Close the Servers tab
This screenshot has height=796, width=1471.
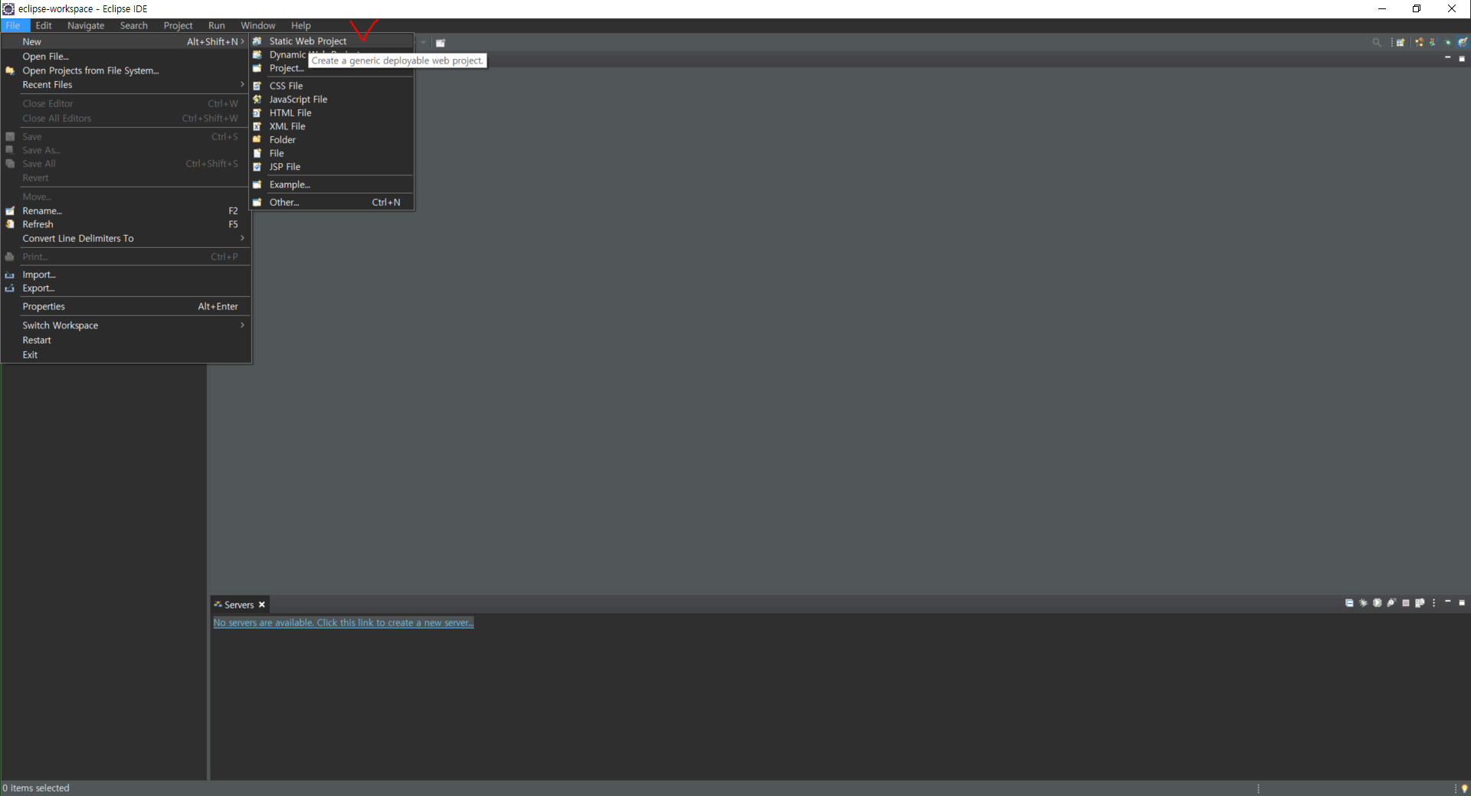tap(262, 605)
